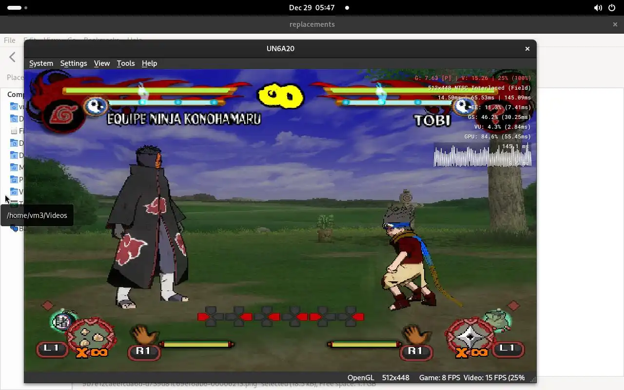Click the /home/vm3/Videos tooltip
The image size is (624, 390).
pyautogui.click(x=37, y=215)
